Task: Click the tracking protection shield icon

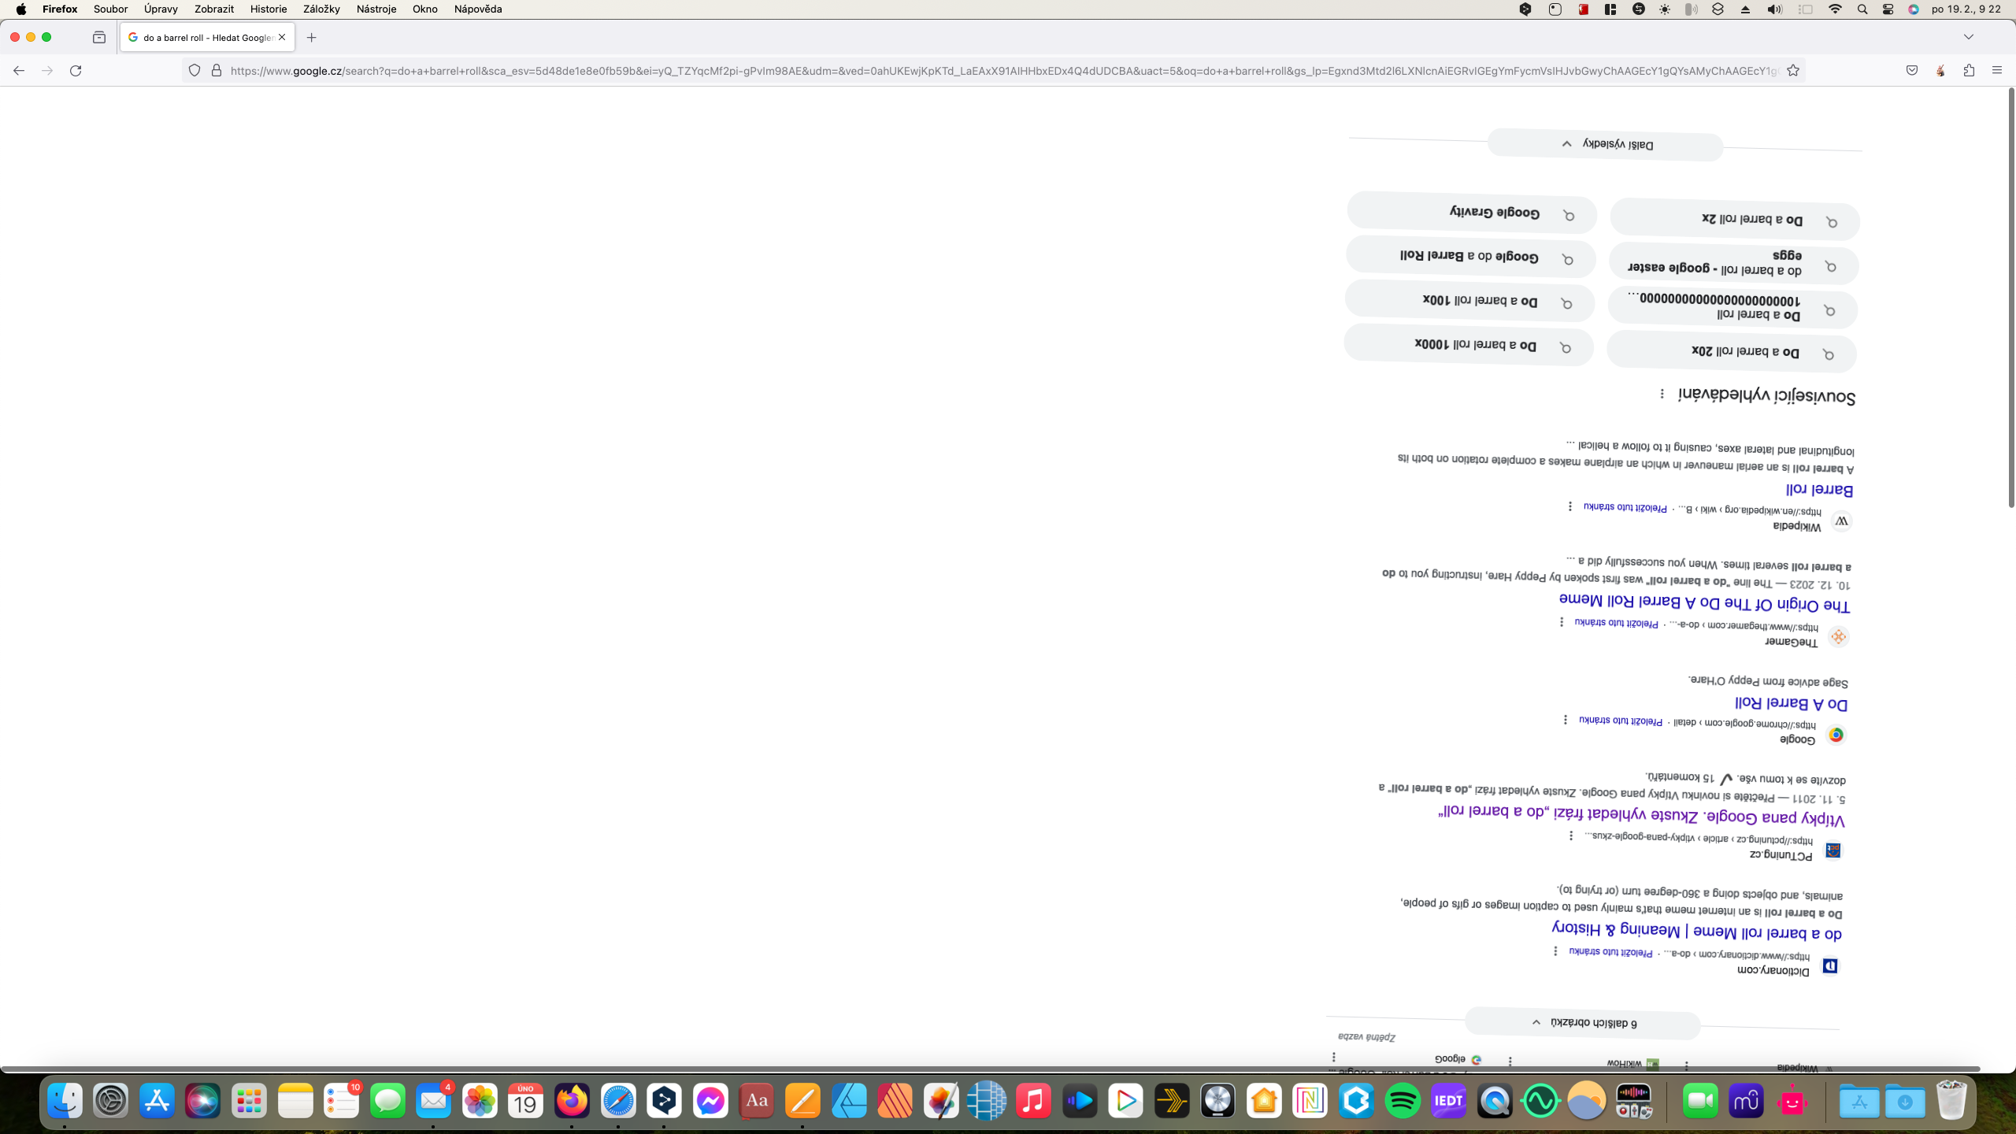Action: [x=195, y=71]
